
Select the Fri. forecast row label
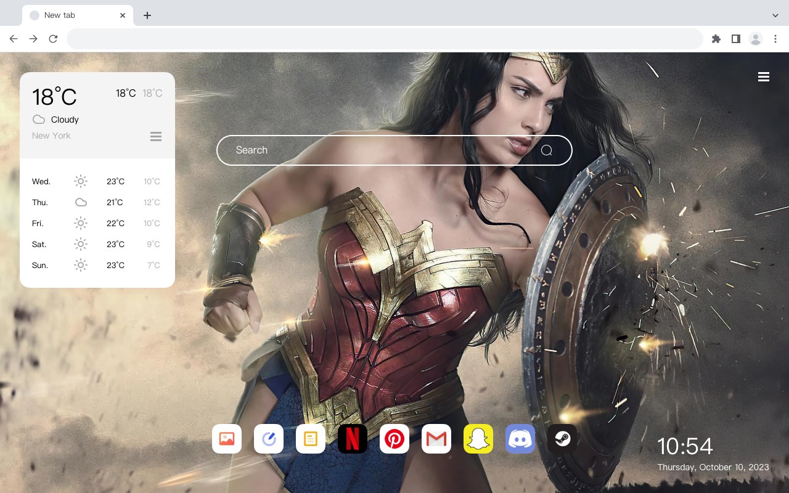(38, 224)
